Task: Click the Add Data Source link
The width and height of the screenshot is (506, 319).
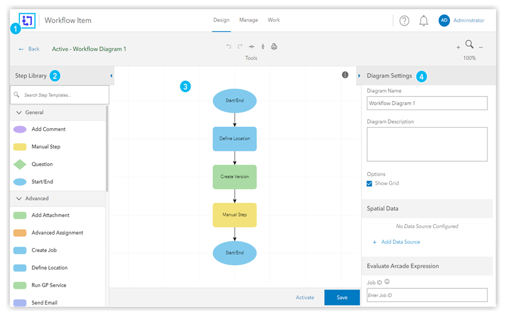Action: pyautogui.click(x=400, y=242)
